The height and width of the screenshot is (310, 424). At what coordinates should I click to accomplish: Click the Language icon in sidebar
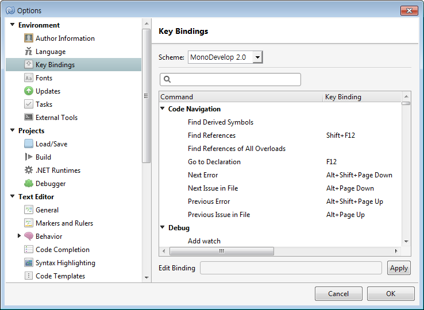[x=29, y=52]
